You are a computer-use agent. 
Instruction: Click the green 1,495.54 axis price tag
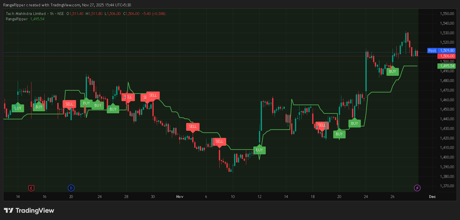coord(447,66)
